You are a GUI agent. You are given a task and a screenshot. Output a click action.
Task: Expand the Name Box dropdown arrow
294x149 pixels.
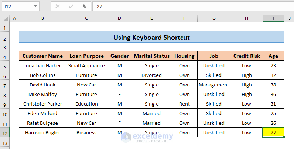[35, 6]
